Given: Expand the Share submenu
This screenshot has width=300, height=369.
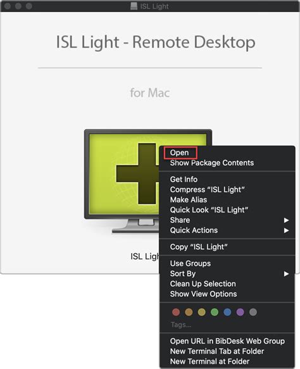Looking at the screenshot, I should tap(227, 220).
